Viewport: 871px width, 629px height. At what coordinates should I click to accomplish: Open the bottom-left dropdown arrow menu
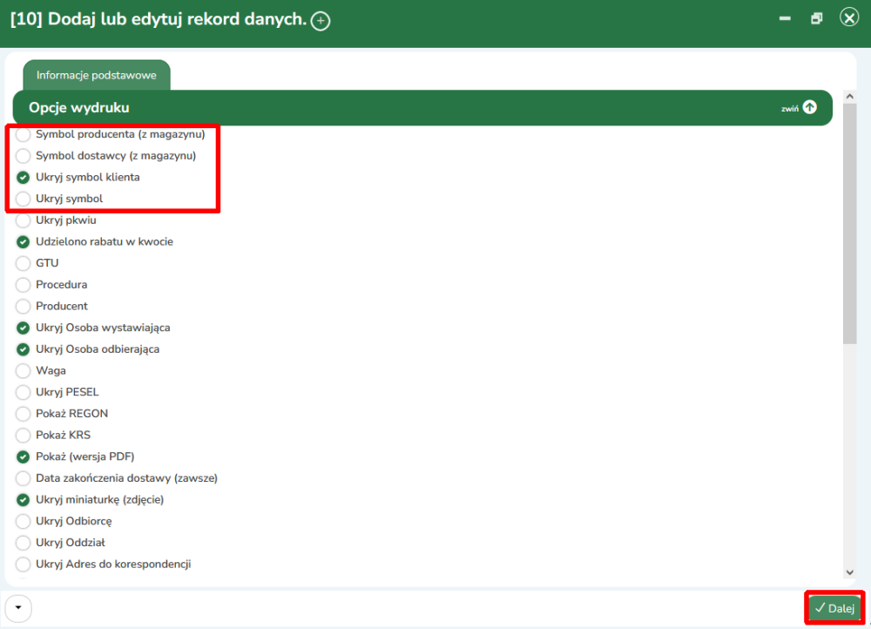pyautogui.click(x=18, y=608)
